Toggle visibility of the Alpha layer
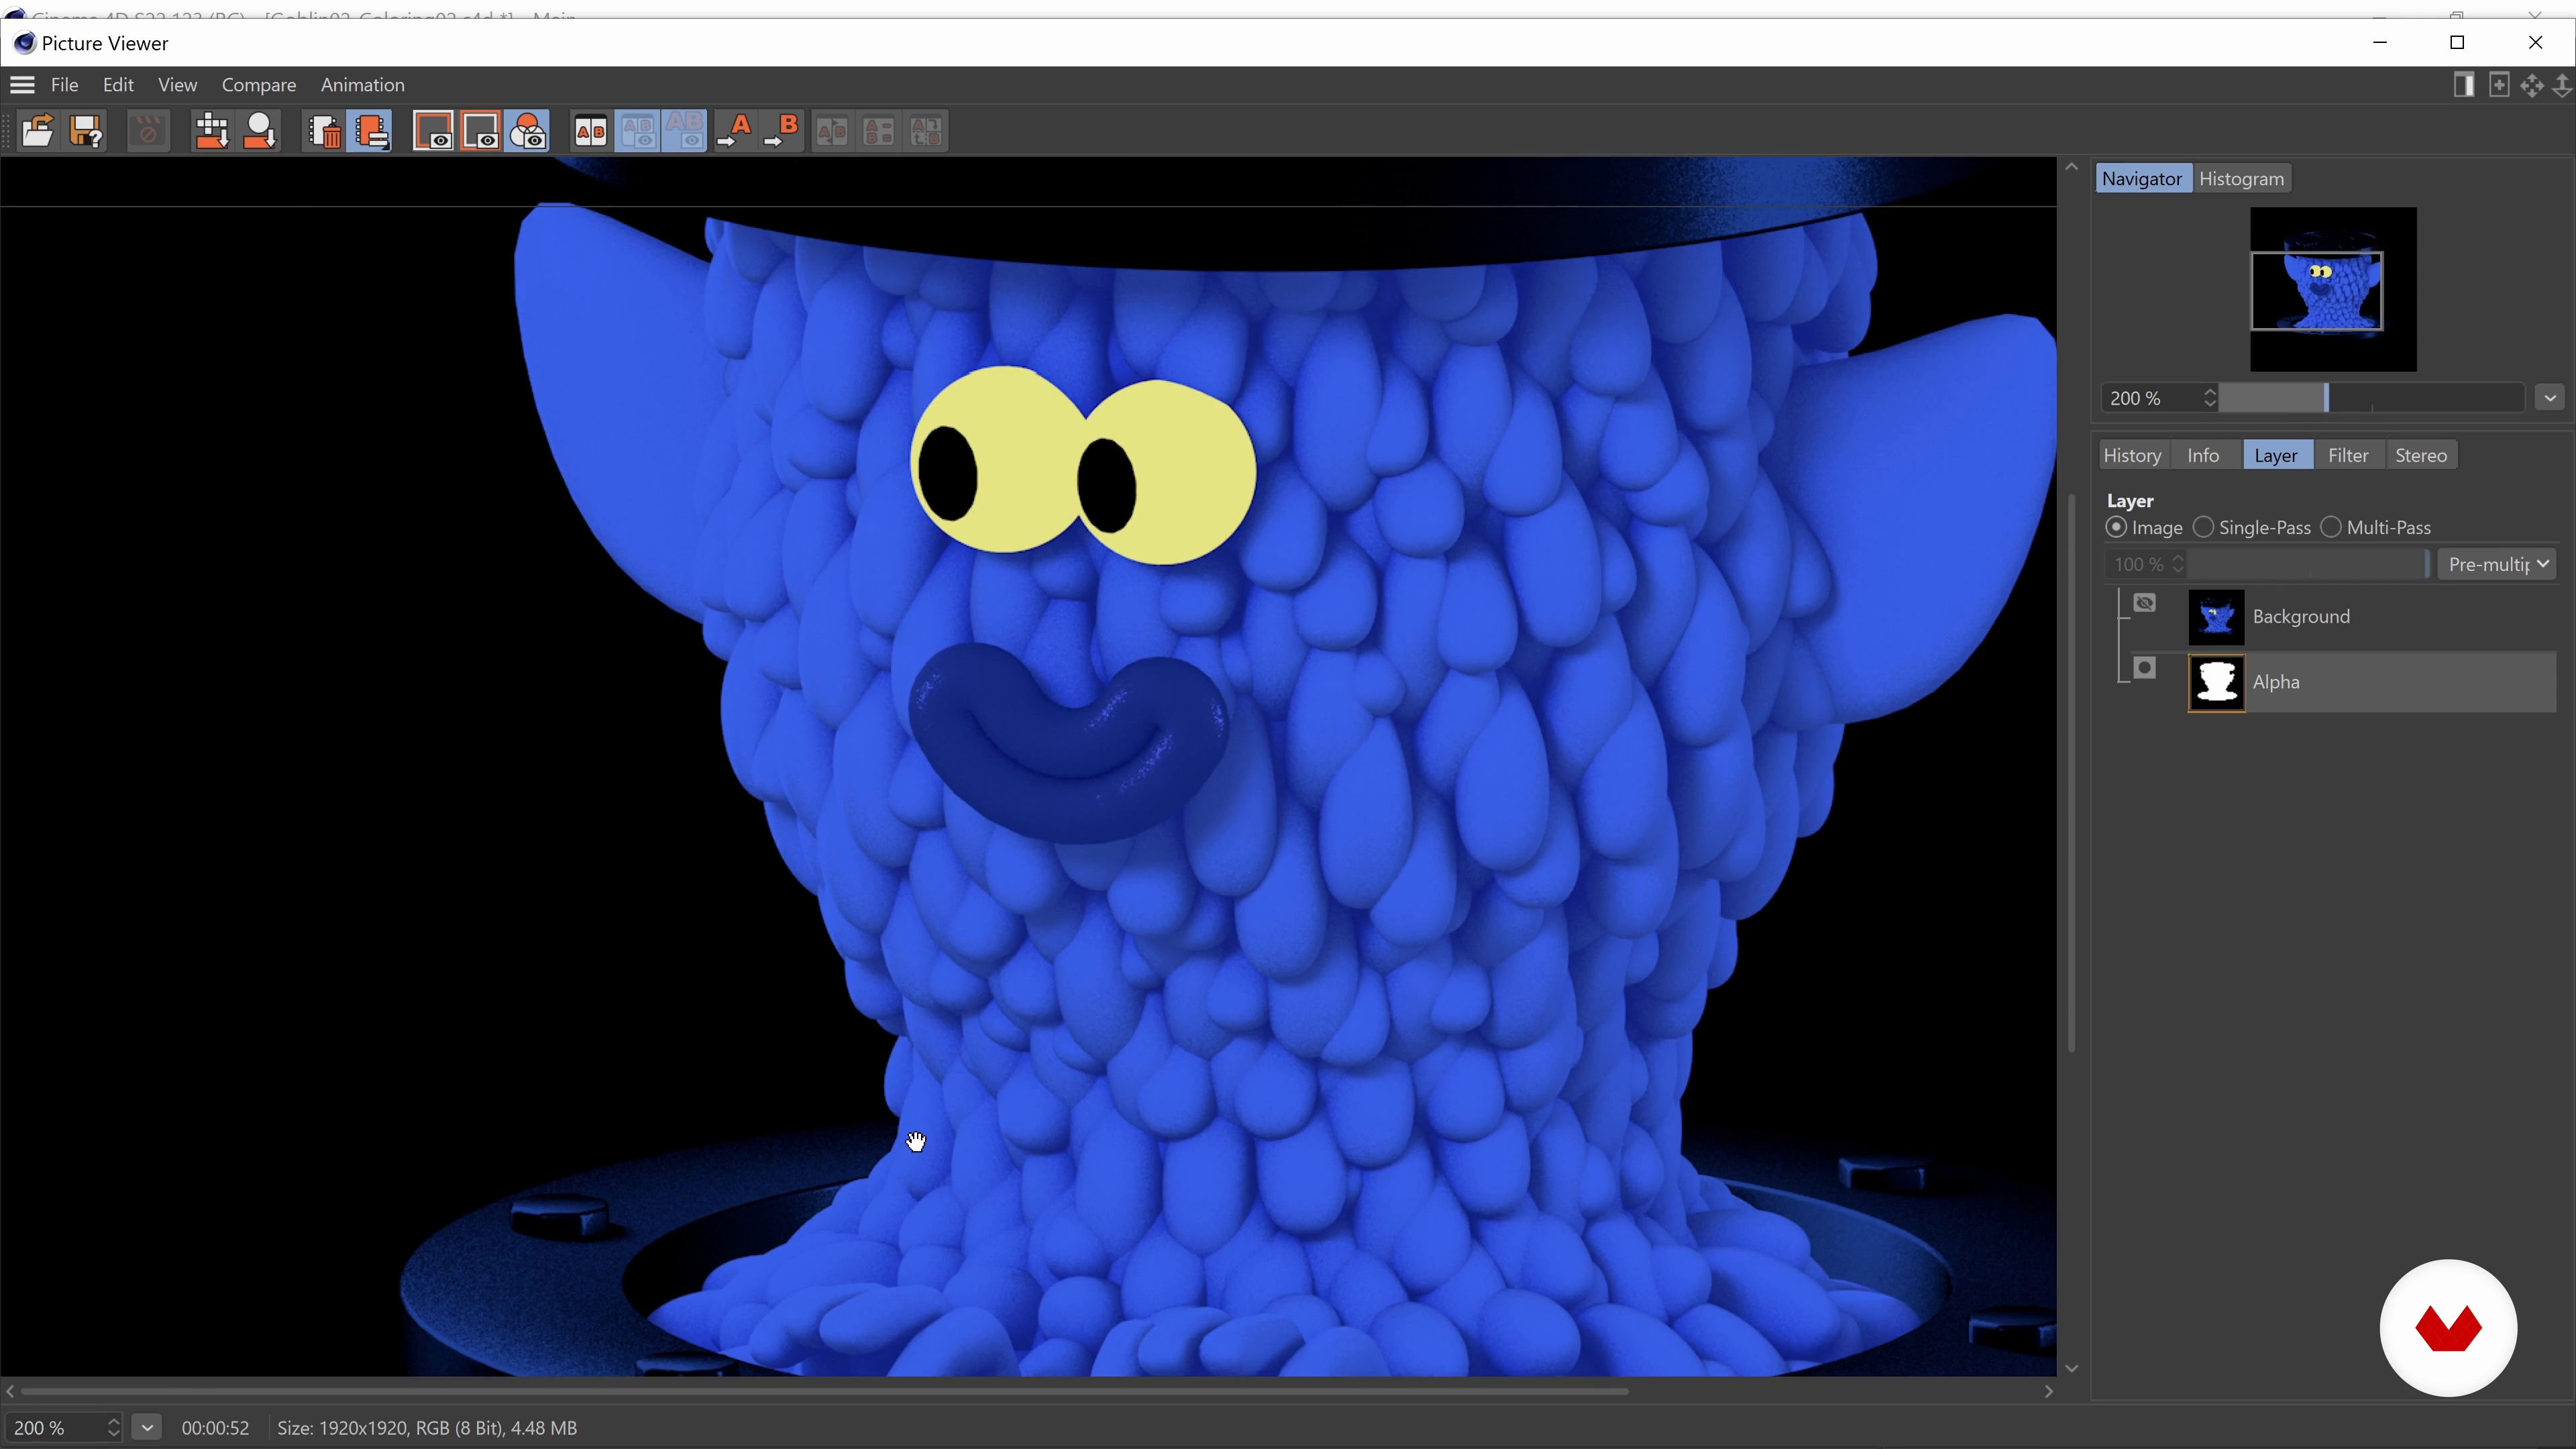The height and width of the screenshot is (1449, 2576). [x=2145, y=668]
